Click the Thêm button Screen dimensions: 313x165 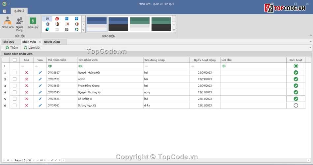tap(12, 48)
